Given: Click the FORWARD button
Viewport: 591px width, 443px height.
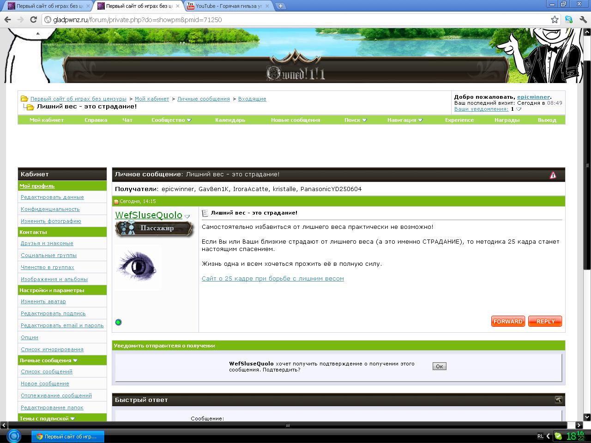Looking at the screenshot, I should pyautogui.click(x=508, y=321).
